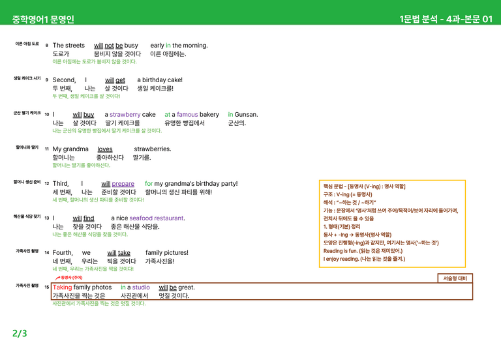Click the phrase "for my grandma's birthday party!"
The height and width of the screenshot is (354, 501).
(x=191, y=184)
